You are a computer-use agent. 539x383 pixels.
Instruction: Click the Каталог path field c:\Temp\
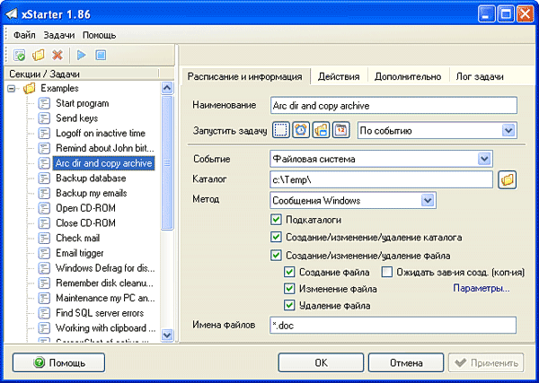382,179
